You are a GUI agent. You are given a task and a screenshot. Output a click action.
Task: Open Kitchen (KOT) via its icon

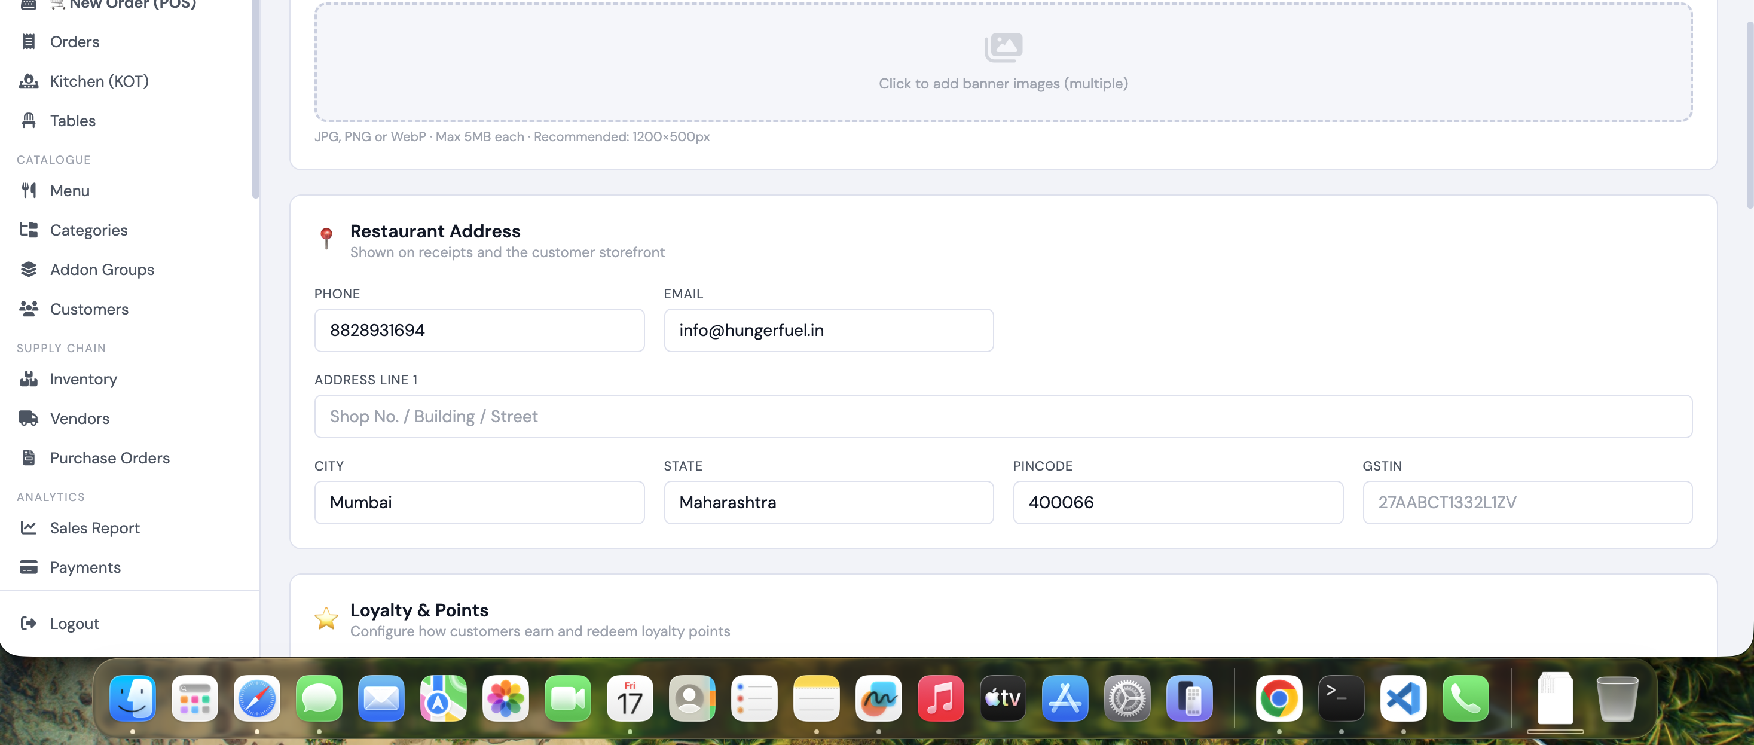coord(28,81)
